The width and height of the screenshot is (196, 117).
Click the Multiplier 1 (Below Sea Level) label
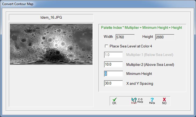150,55
